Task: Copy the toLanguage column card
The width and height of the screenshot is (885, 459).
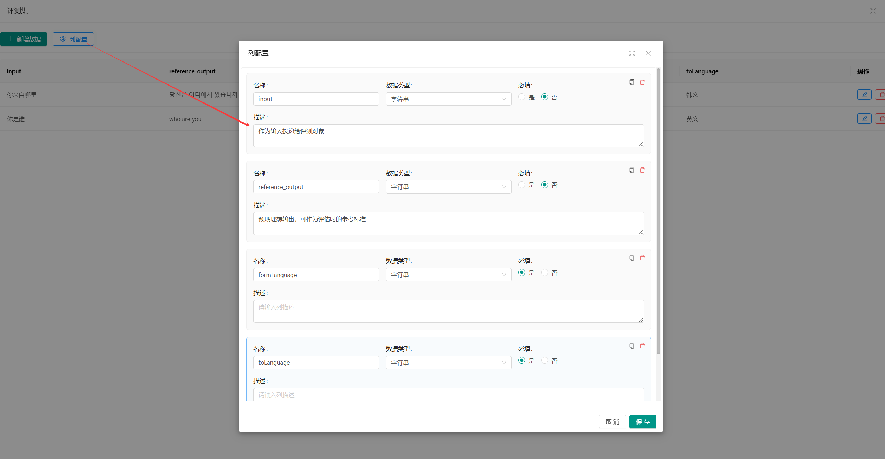Action: point(632,346)
